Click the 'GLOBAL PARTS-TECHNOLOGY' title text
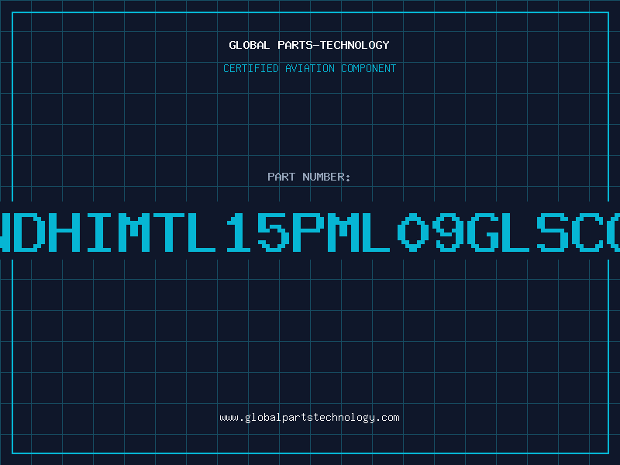Screen dimensions: 620x465 pos(309,45)
